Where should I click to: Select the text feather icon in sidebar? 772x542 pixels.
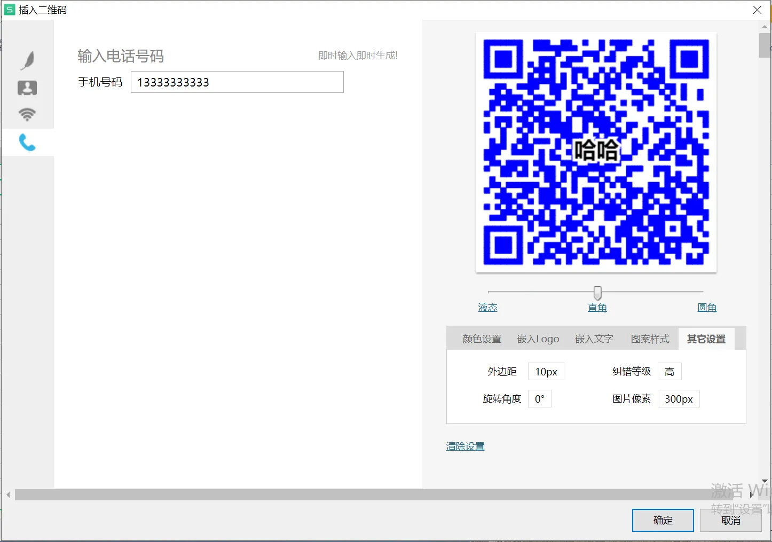point(27,61)
